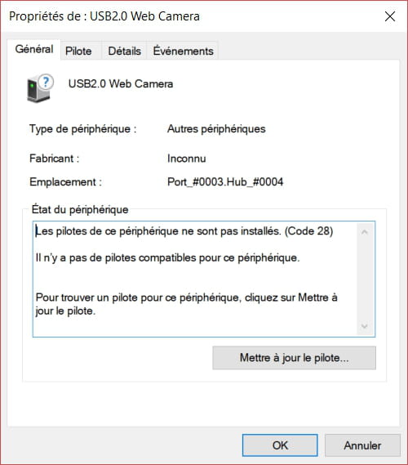The width and height of the screenshot is (408, 465).
Task: Click the status box scroll up arrow
Action: click(x=365, y=232)
